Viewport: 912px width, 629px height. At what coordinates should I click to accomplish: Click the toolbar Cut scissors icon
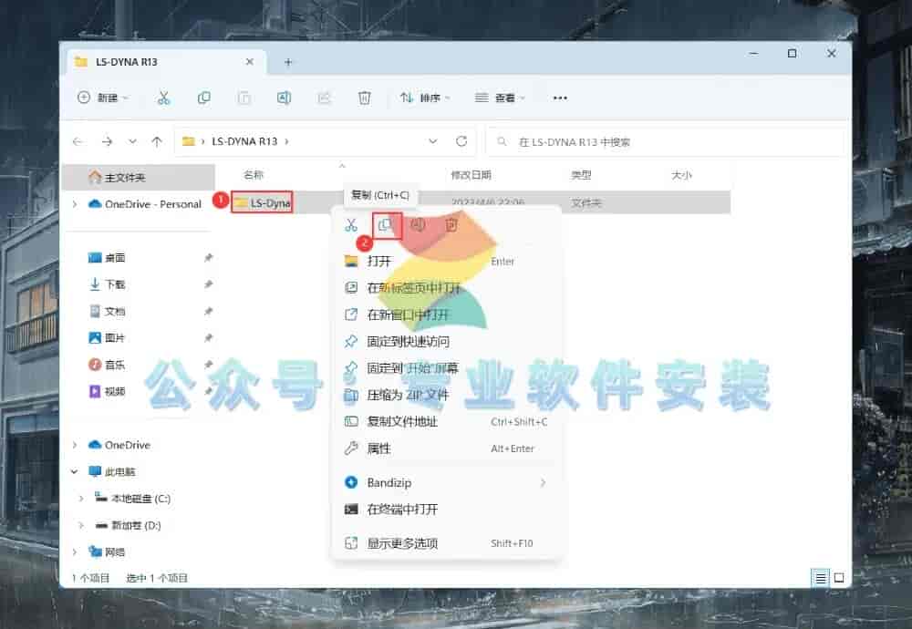[x=164, y=98]
